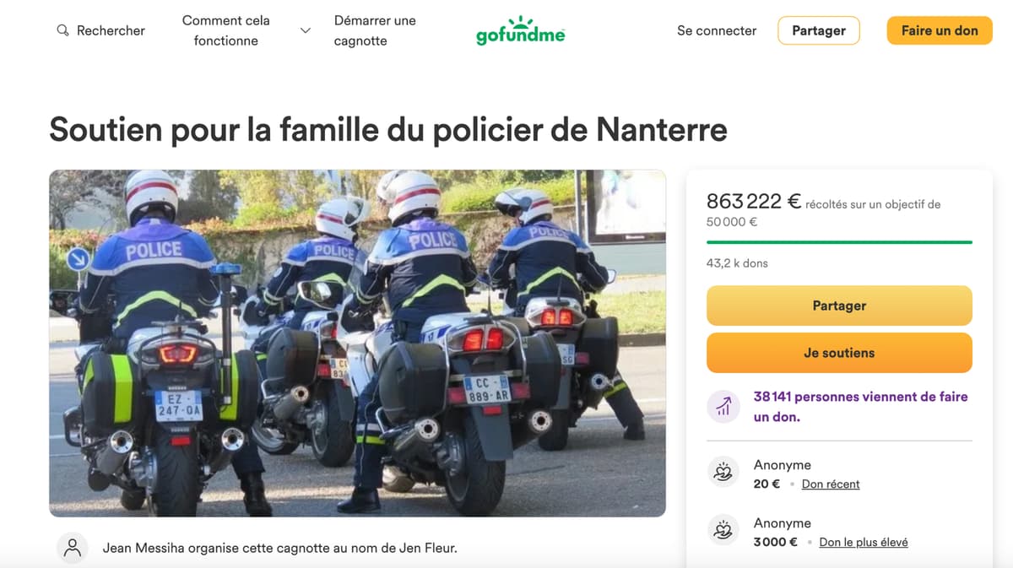Click Se connecter link
1013x568 pixels.
pyautogui.click(x=717, y=30)
